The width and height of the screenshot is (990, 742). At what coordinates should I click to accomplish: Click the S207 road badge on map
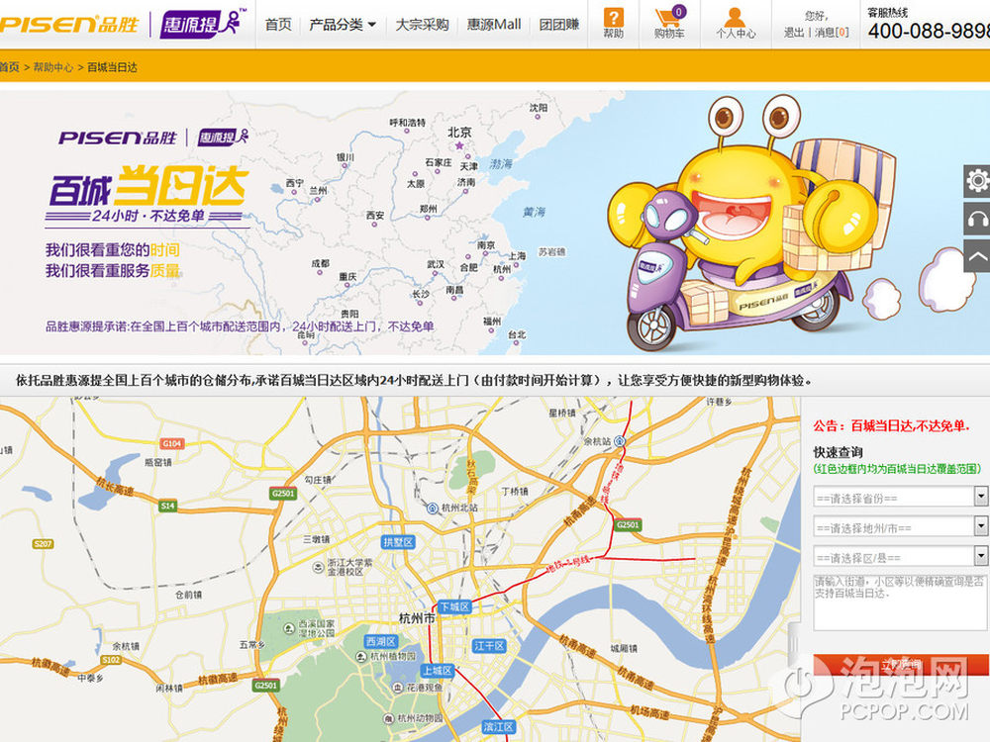point(43,544)
